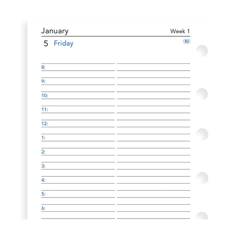The image size is (228, 228).
Task: Click the 12: time slot label
Action: tap(45, 124)
